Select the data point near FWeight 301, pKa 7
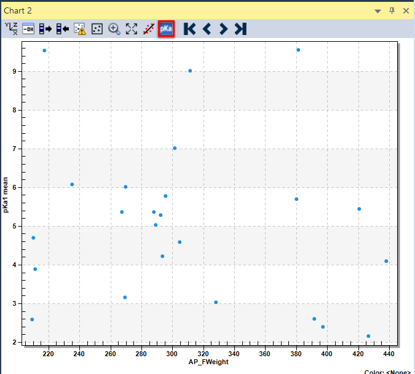Image resolution: width=415 pixels, height=374 pixels. point(175,148)
